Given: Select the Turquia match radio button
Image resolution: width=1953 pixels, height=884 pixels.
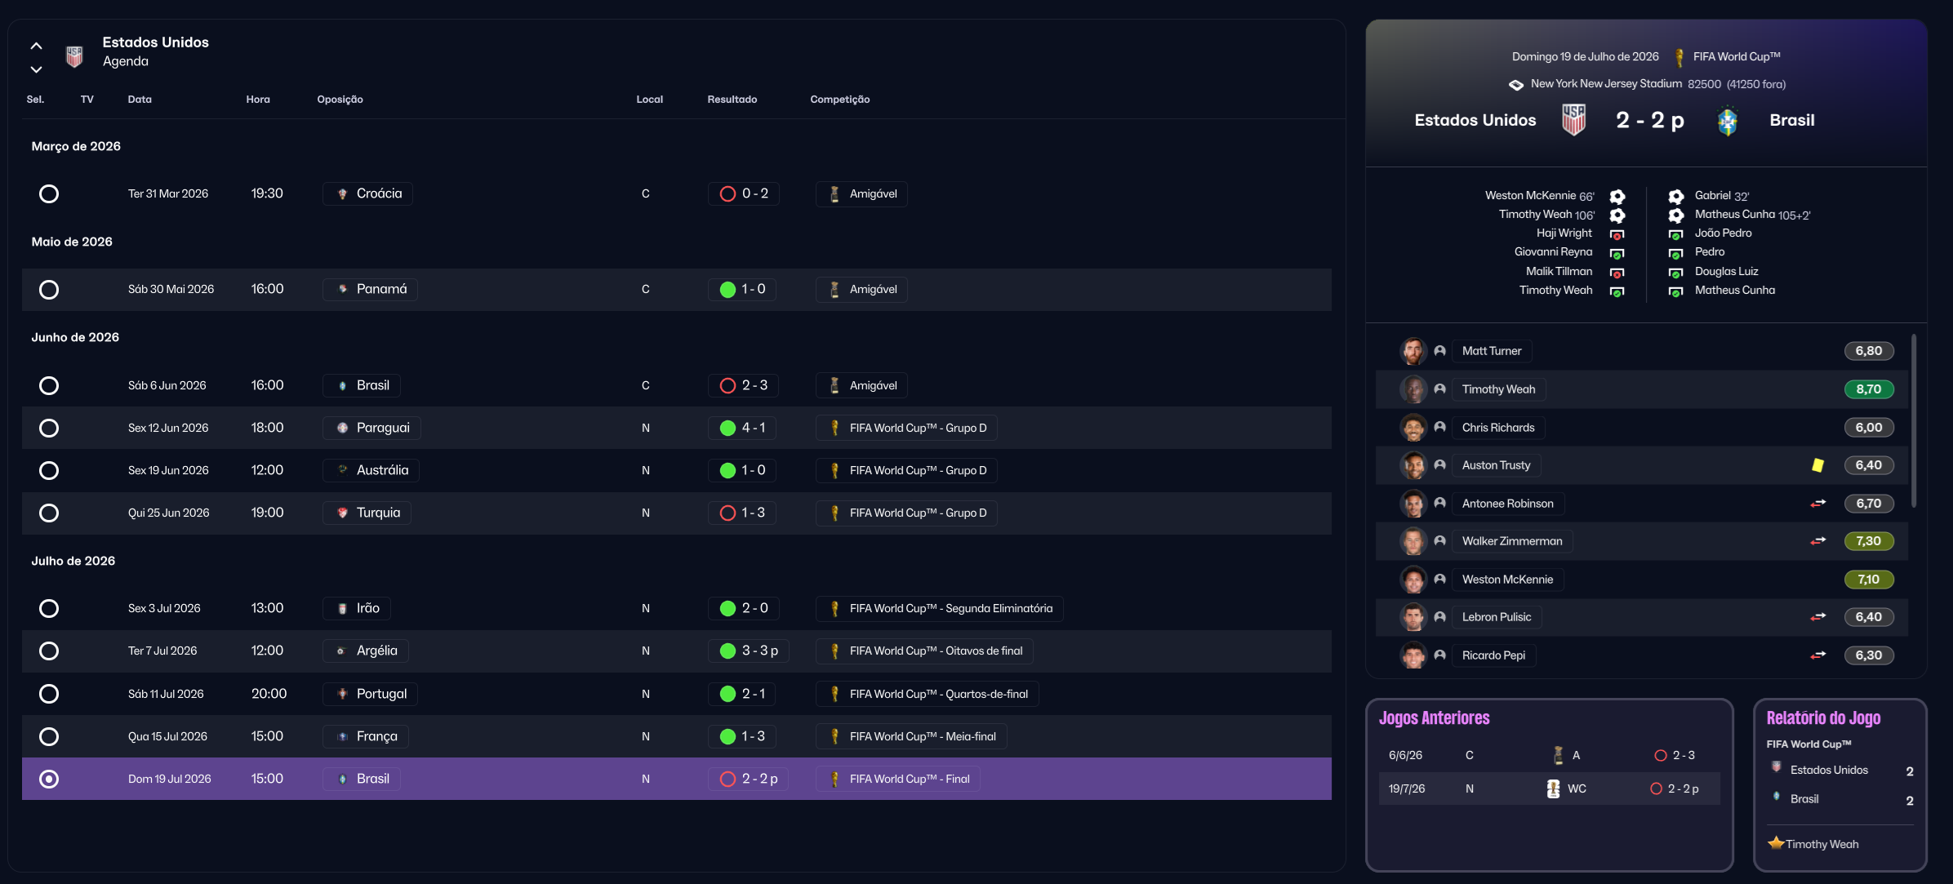Looking at the screenshot, I should pos(49,513).
